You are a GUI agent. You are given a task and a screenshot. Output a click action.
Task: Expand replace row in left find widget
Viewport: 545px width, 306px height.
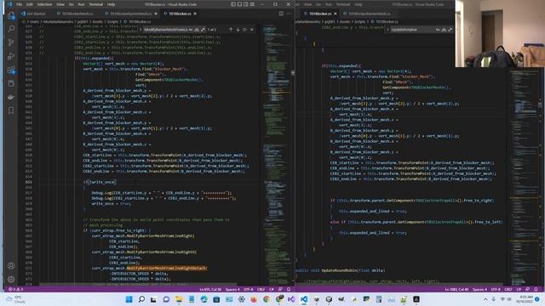(x=141, y=30)
